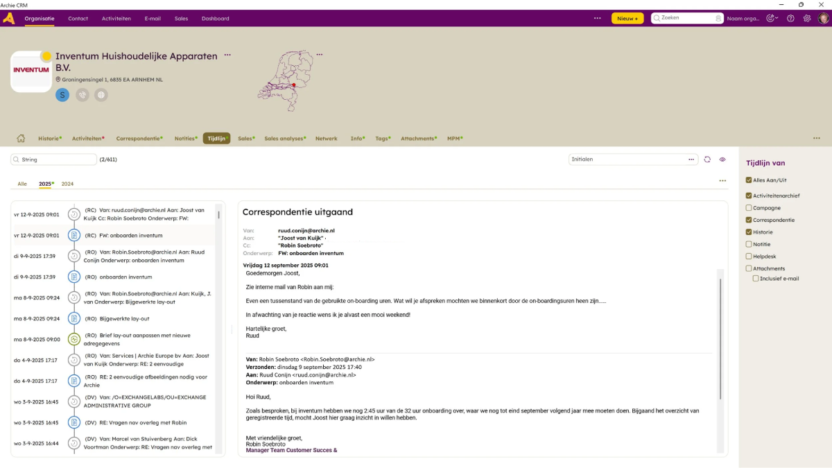Click the document icon of RE: Vragen nav overleg
832x468 pixels.
coord(73,422)
